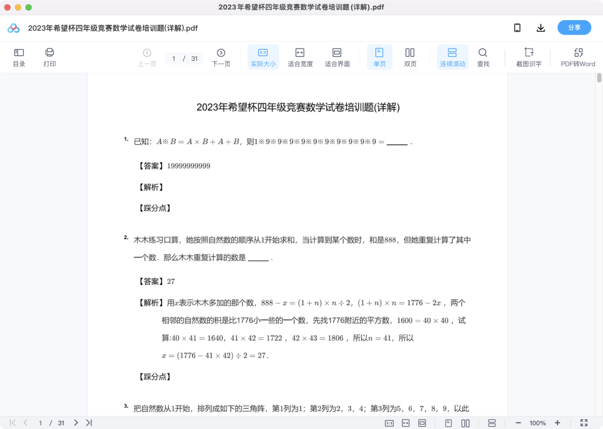Switch to 双页 double page mode
603x429 pixels.
[410, 58]
